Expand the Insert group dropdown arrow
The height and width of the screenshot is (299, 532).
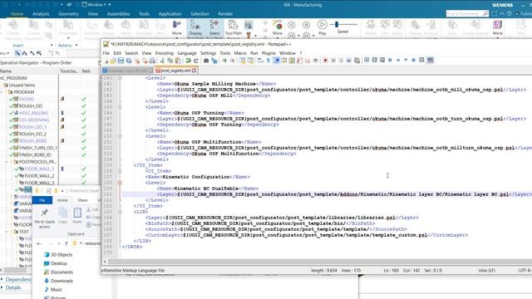(52, 45)
